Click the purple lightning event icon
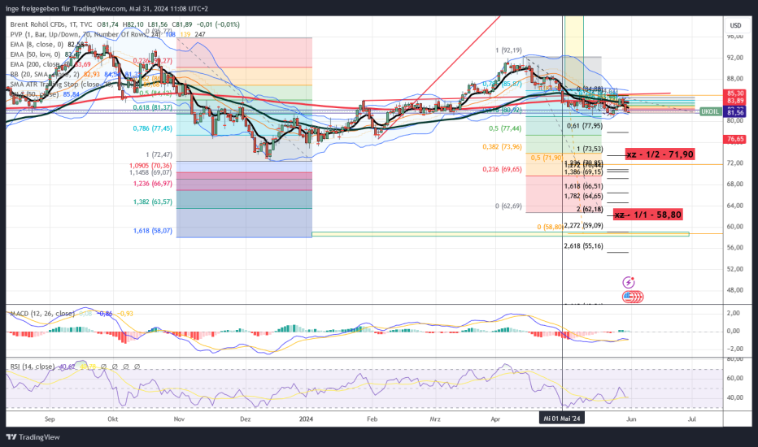This screenshot has width=758, height=447. (628, 282)
